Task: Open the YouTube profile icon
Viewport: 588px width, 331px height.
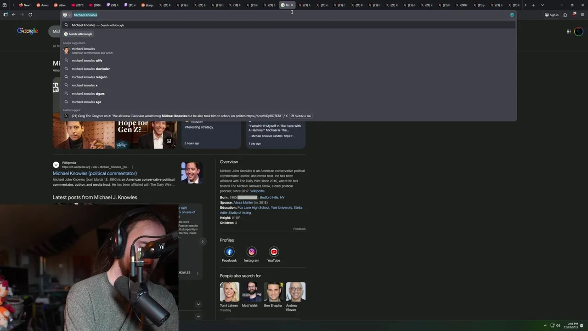Action: tap(274, 251)
